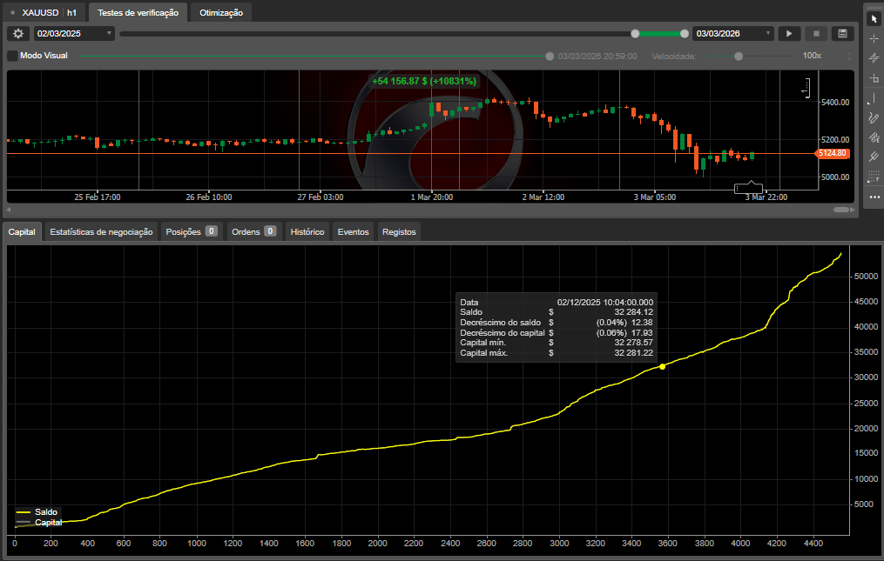Switch to the Otimização tab
884x561 pixels.
(221, 13)
